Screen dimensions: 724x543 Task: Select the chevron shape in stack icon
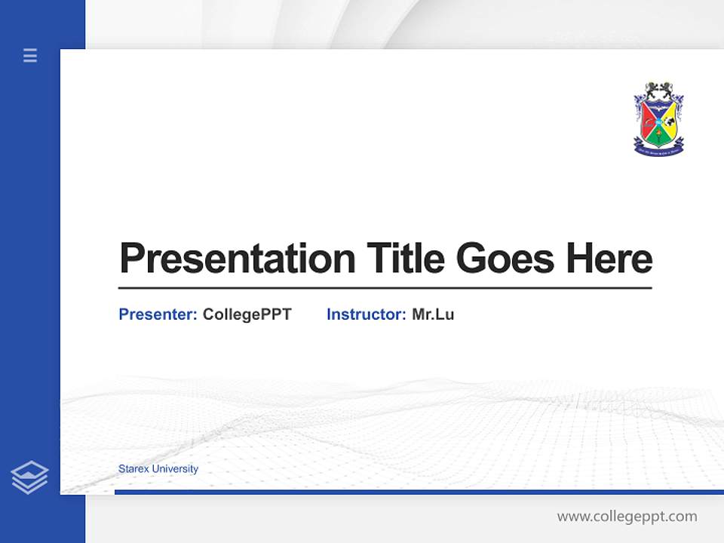pos(29,474)
